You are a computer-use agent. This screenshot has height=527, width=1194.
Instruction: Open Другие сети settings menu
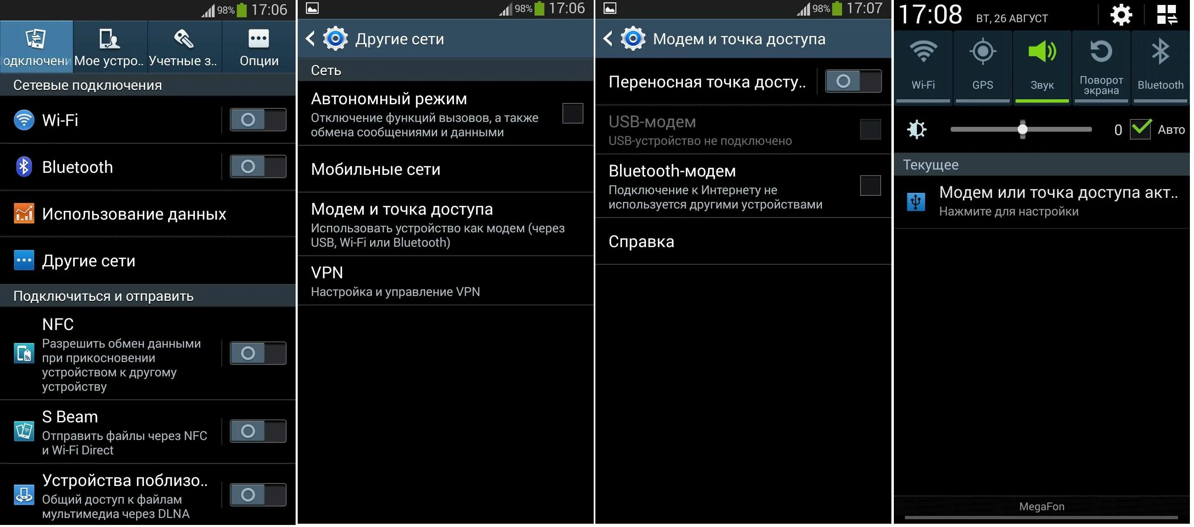point(88,259)
